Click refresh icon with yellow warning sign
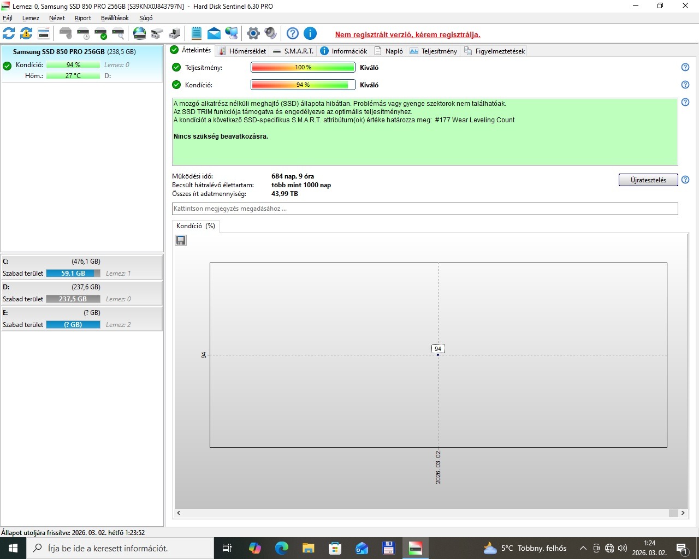The width and height of the screenshot is (699, 559). (x=26, y=34)
